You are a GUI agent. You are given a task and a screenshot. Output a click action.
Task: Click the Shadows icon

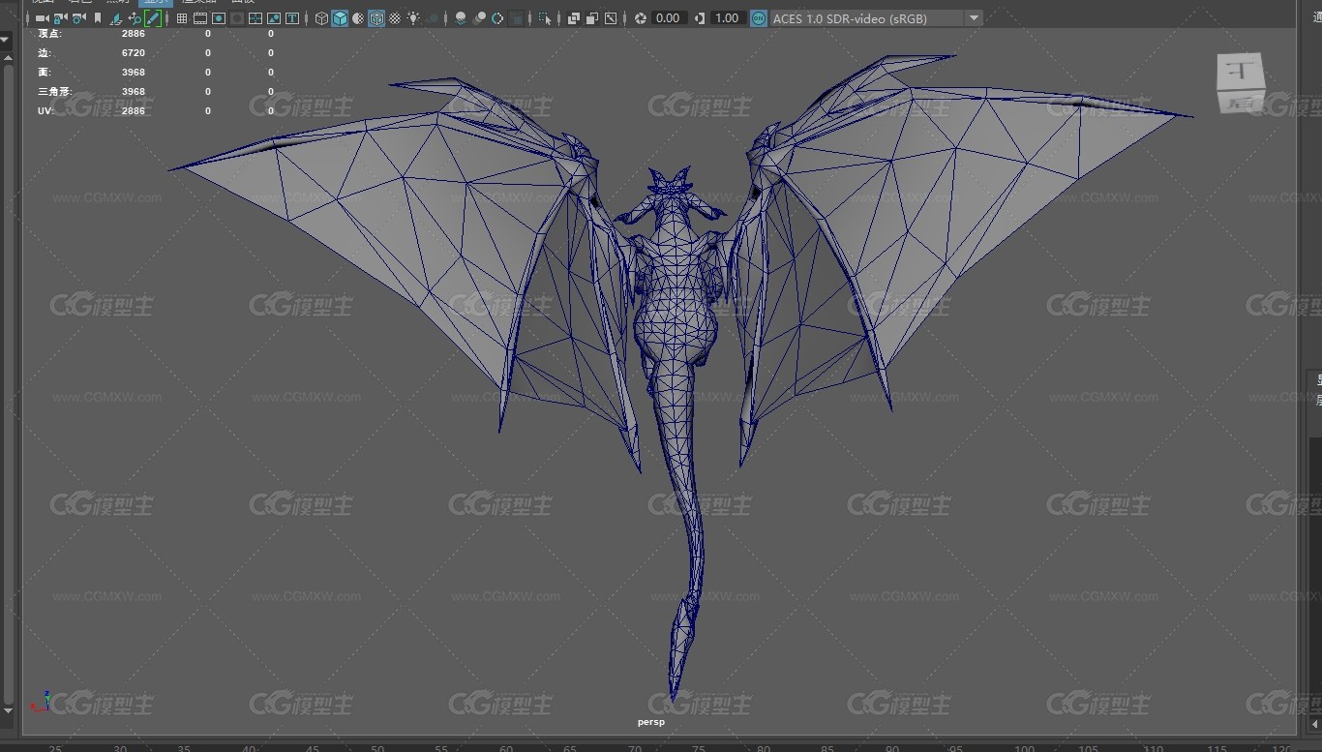click(x=433, y=18)
